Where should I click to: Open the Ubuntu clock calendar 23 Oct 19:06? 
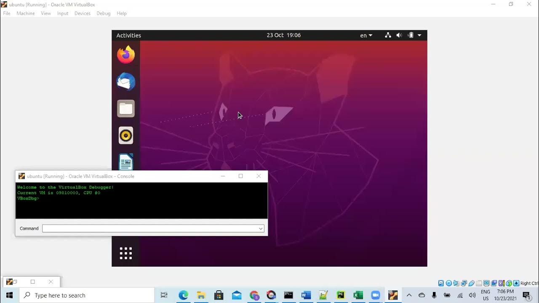283,35
